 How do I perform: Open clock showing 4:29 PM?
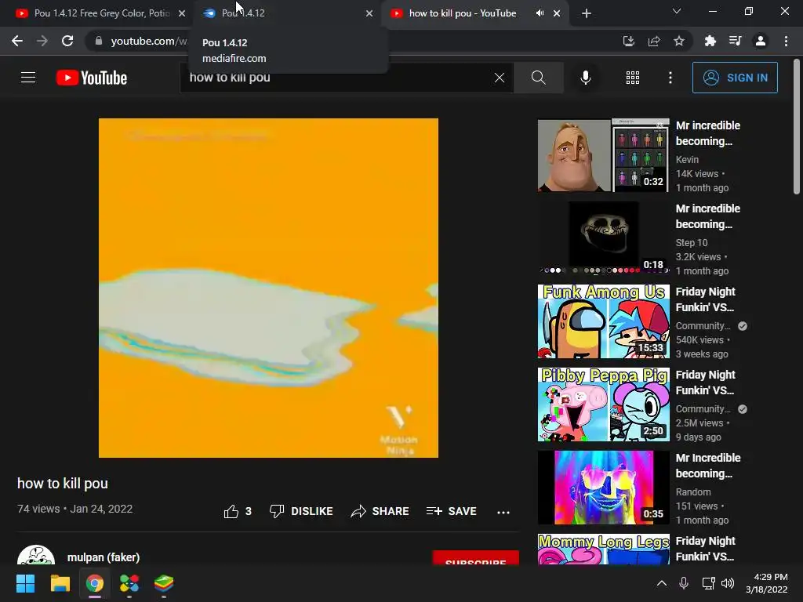point(767,583)
